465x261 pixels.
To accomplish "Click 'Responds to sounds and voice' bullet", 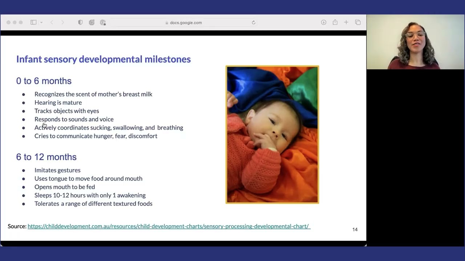I will pyautogui.click(x=74, y=119).
